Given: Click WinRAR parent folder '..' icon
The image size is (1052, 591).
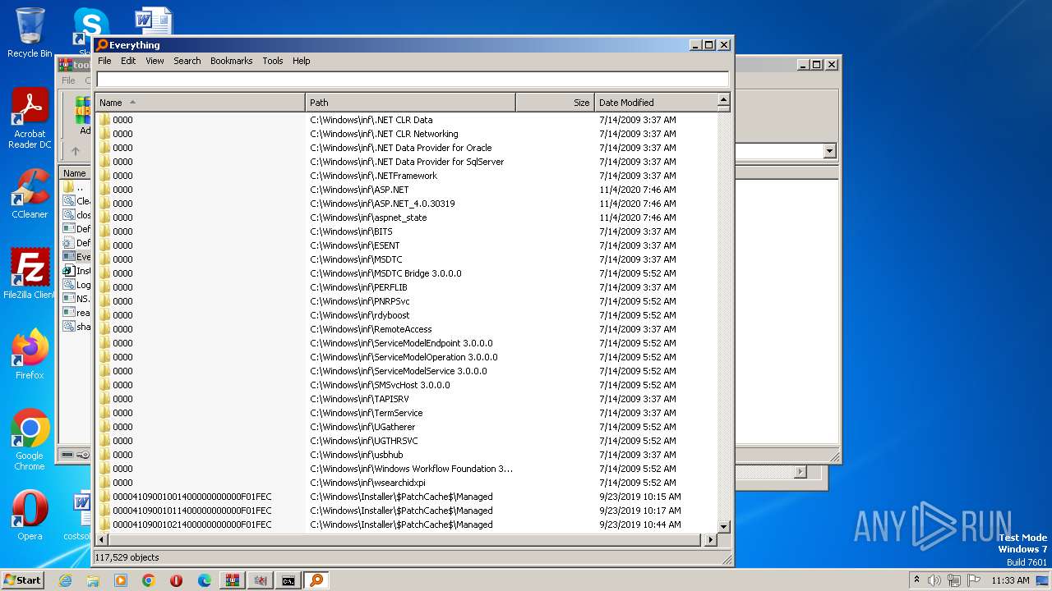Looking at the screenshot, I should 68,187.
